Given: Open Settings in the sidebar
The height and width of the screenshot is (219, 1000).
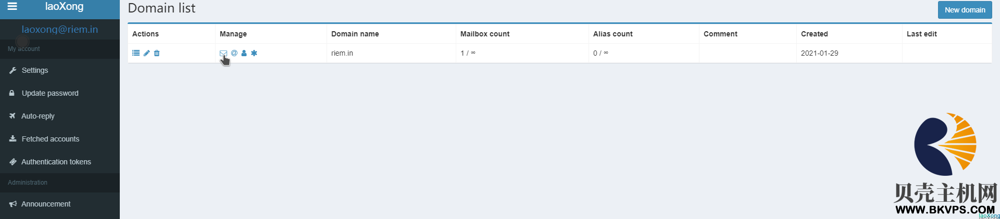Looking at the screenshot, I should point(35,70).
